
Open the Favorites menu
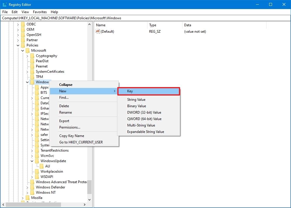[x=39, y=12]
